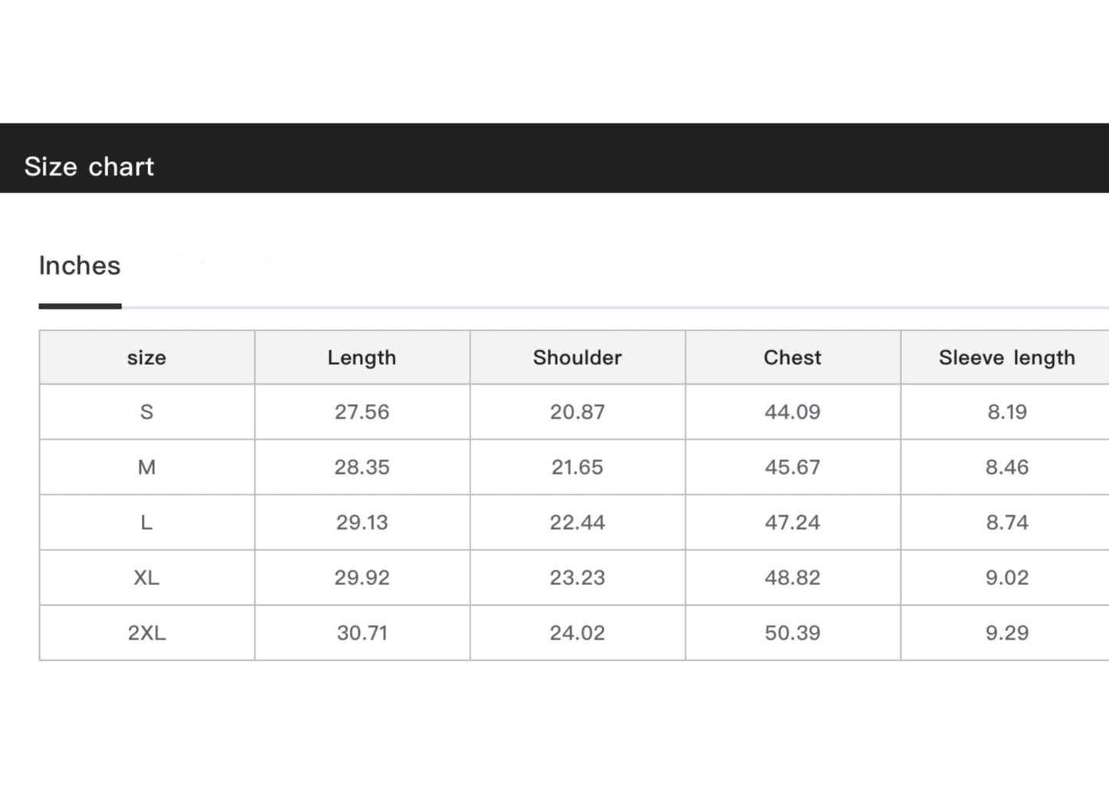Click the 20.87 shoulder cell
The height and width of the screenshot is (786, 1109).
pos(577,412)
